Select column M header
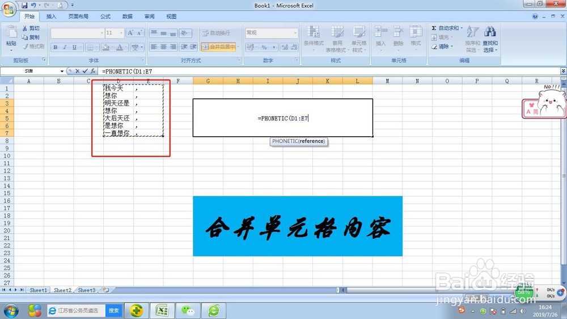Image resolution: width=567 pixels, height=319 pixels. [x=387, y=81]
